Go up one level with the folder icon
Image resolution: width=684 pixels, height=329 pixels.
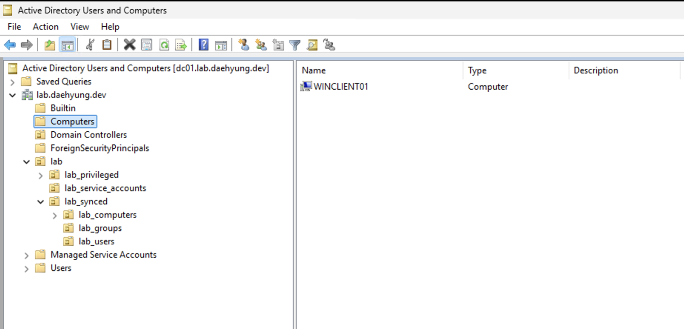[50, 45]
